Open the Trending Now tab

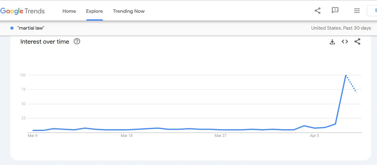[x=129, y=11]
